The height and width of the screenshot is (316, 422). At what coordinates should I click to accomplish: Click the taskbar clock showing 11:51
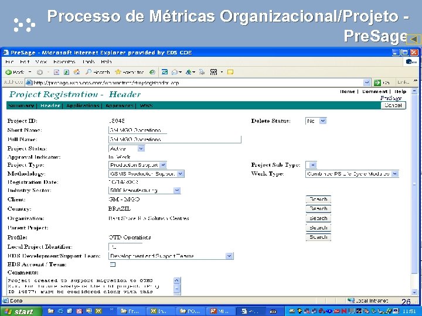[x=409, y=311]
